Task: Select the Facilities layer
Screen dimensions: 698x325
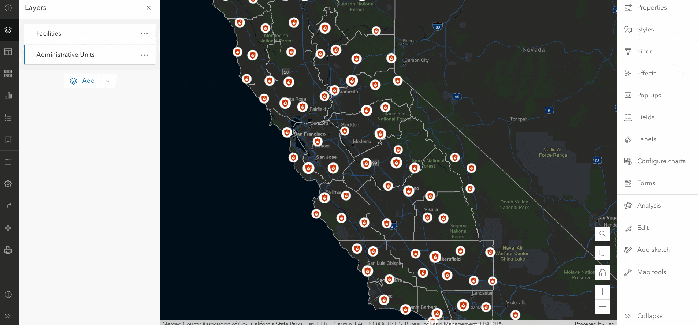Action: click(x=90, y=34)
